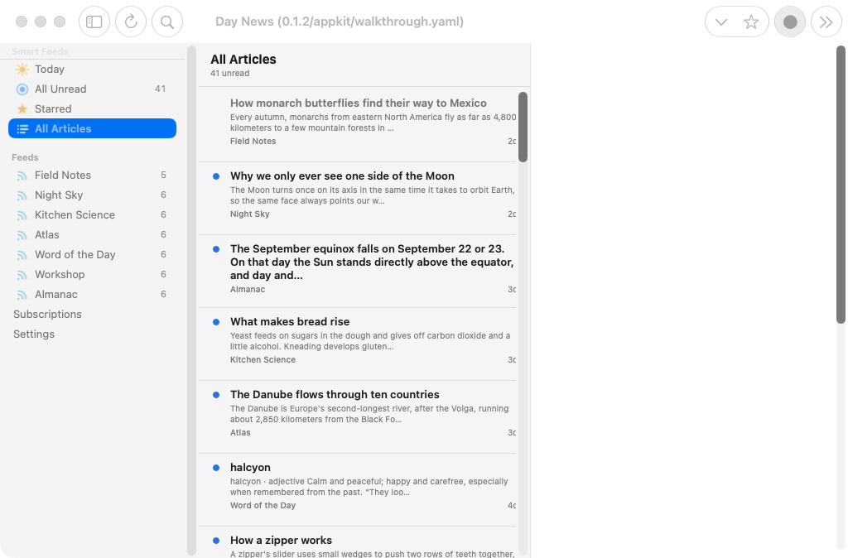The image size is (848, 558).
Task: Open the halcyon word article
Action: pyautogui.click(x=358, y=490)
